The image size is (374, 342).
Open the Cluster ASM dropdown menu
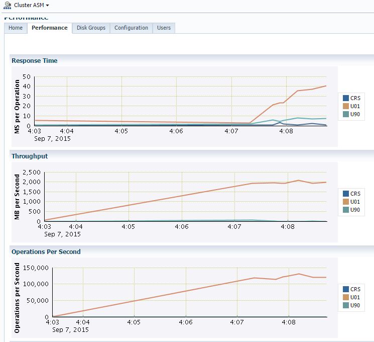click(32, 5)
